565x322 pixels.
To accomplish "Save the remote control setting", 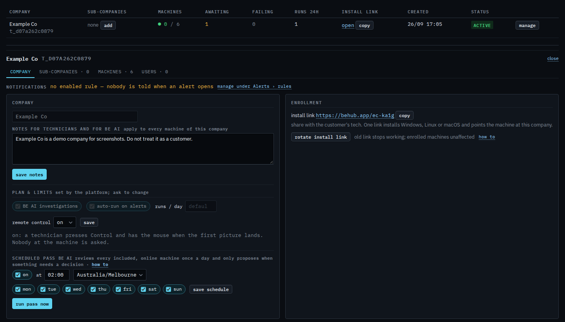I will 89,223.
